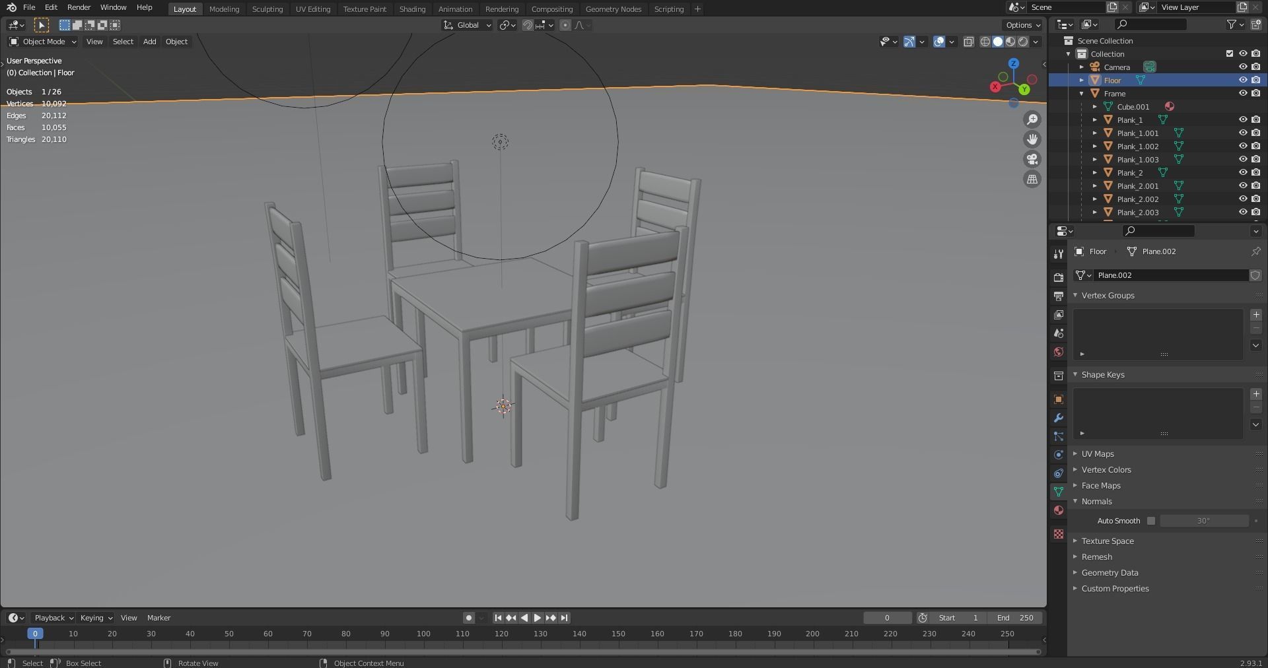Jump to timeline start button

(x=498, y=618)
